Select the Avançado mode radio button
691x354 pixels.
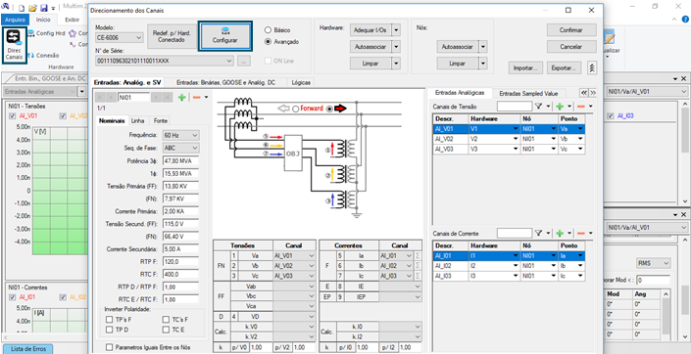pyautogui.click(x=268, y=42)
